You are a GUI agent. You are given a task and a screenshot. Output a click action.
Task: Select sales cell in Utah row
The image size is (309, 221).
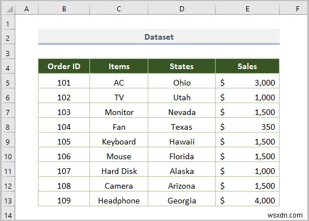pyautogui.click(x=247, y=96)
